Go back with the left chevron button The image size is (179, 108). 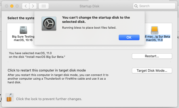point(26,6)
